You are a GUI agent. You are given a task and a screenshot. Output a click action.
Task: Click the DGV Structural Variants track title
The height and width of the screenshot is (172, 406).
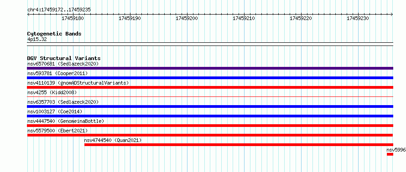(x=64, y=58)
